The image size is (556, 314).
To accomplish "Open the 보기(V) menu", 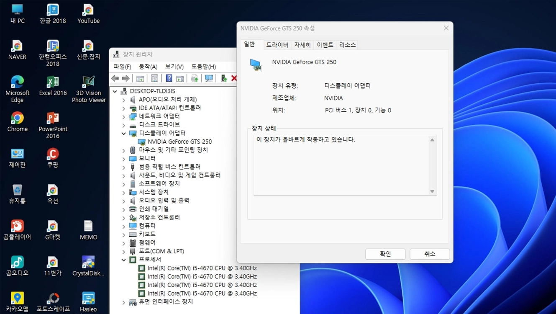I will (174, 67).
